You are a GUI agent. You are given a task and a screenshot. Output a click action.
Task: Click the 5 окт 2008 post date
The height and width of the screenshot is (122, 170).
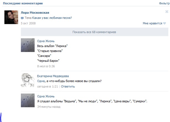[x=28, y=23]
